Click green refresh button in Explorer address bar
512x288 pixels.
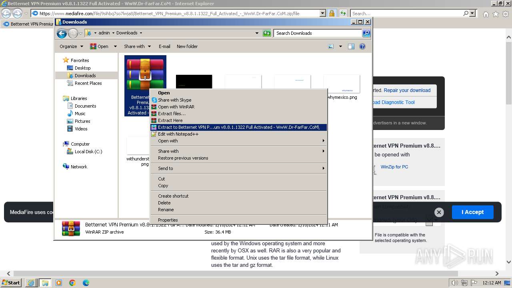point(267,33)
